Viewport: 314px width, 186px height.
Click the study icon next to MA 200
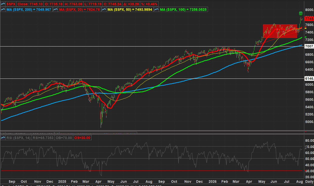point(3,9)
